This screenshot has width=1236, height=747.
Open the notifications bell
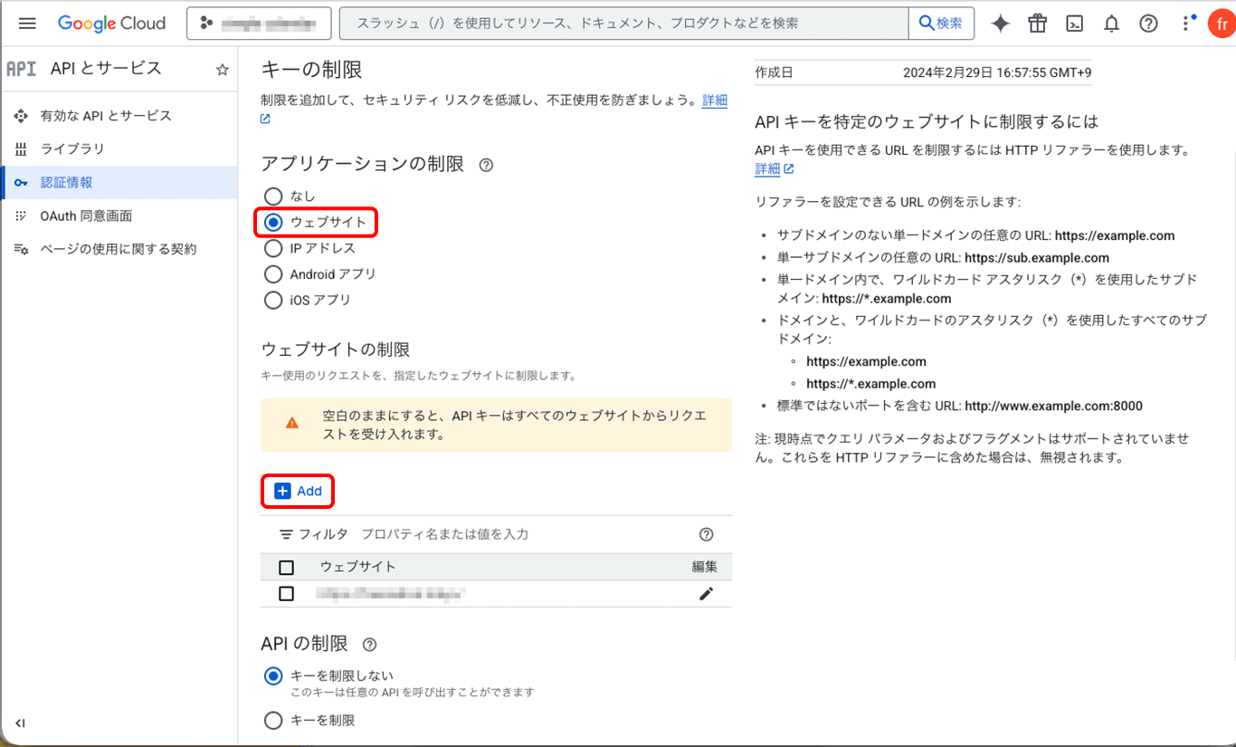(x=1111, y=24)
